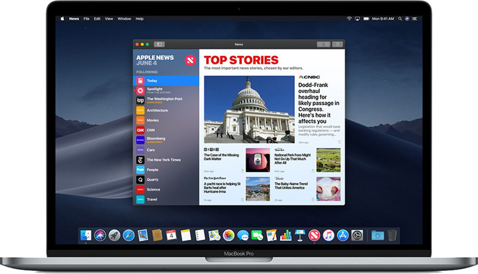Open Launchpad from the Dock
478x274 pixels.
pos(114,235)
